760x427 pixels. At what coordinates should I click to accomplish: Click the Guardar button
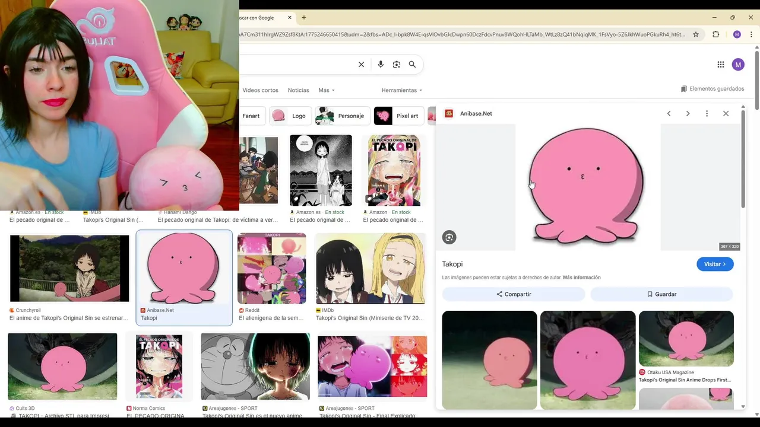[661, 294]
